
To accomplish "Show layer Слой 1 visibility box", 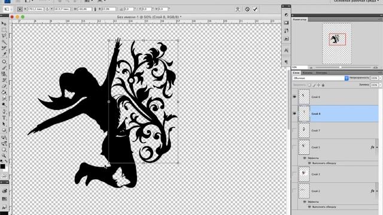I will click(x=294, y=148).
